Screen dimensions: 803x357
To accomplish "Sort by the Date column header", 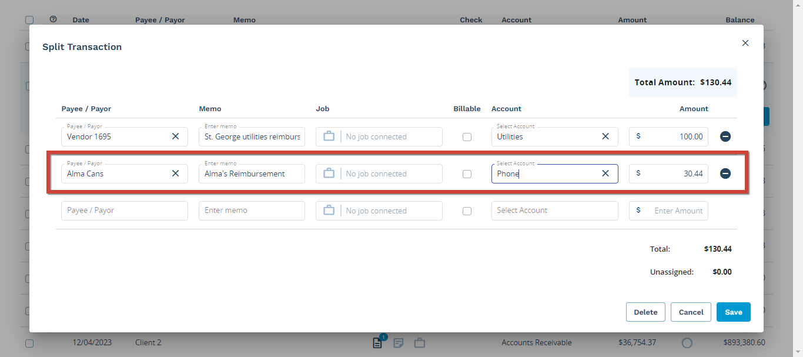I will [81, 20].
